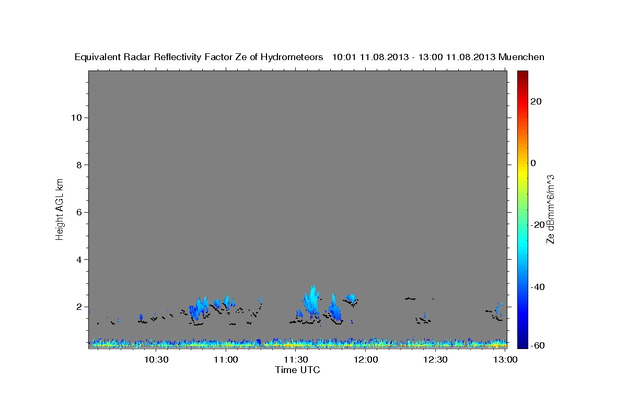Click the height axis label 10
This screenshot has width=627, height=418.
point(77,118)
